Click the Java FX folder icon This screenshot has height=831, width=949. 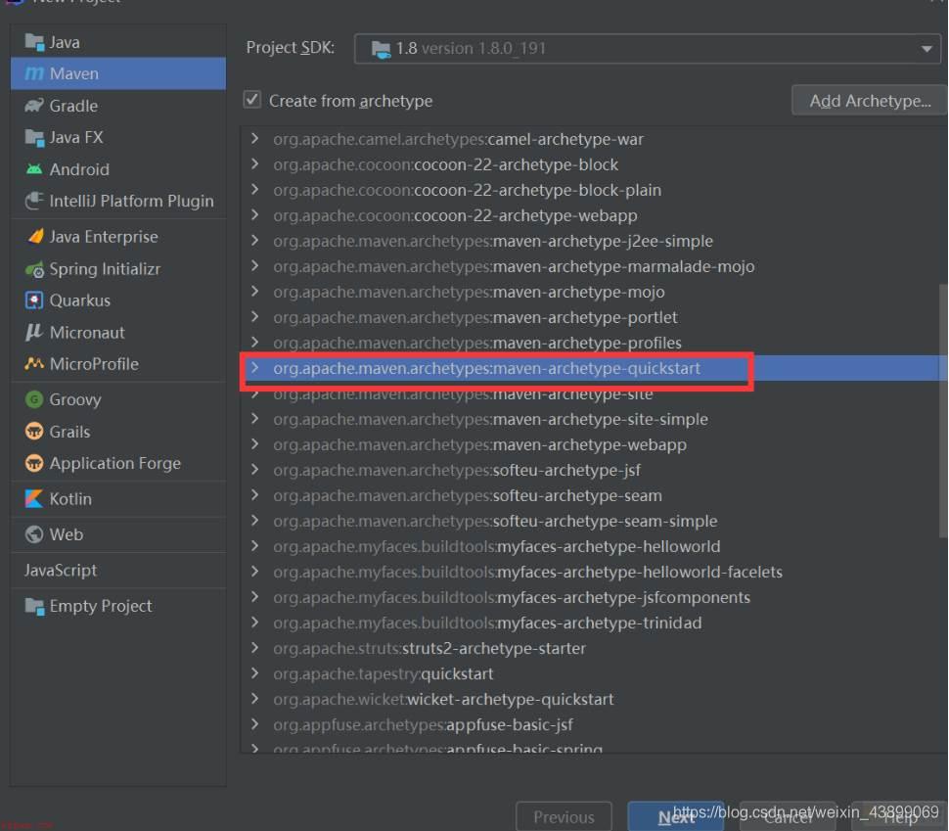point(34,137)
